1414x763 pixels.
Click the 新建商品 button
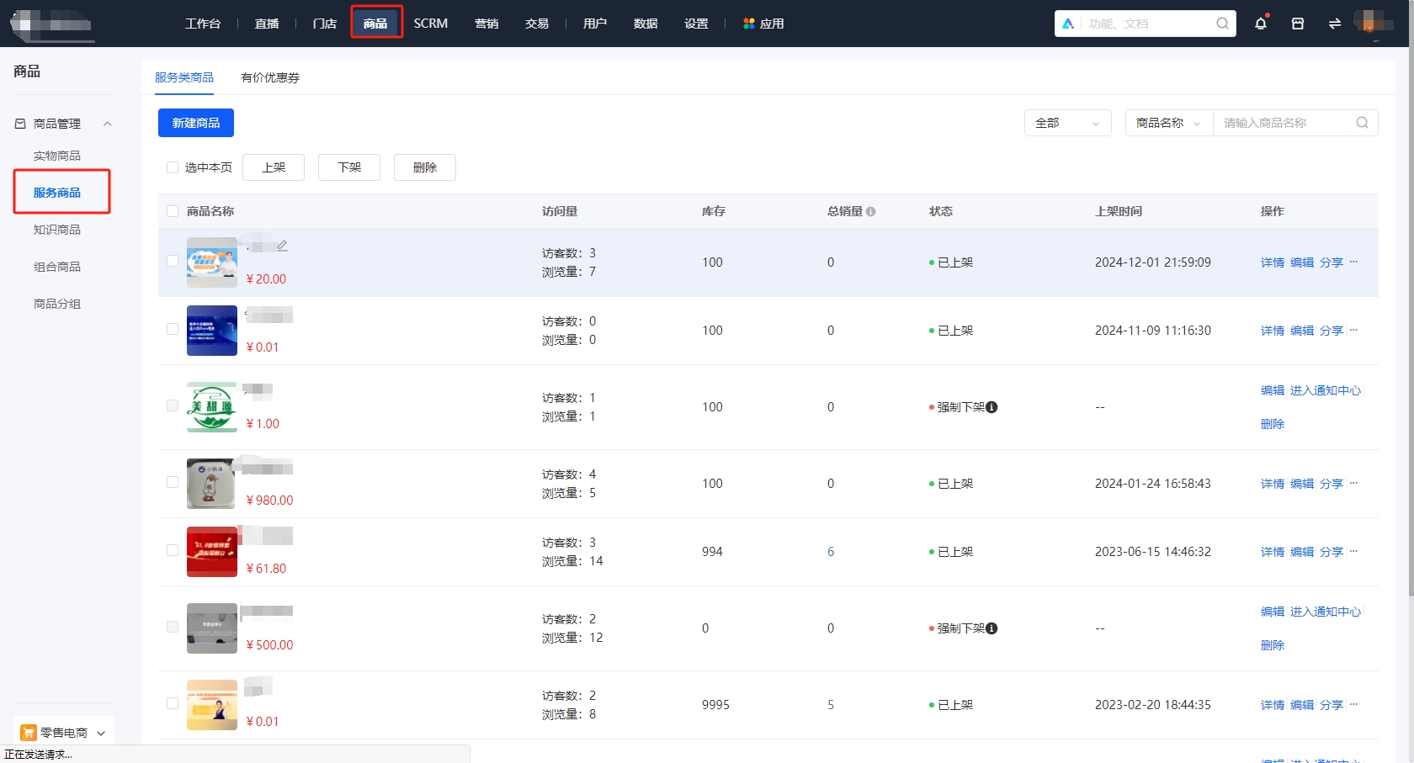(x=195, y=123)
